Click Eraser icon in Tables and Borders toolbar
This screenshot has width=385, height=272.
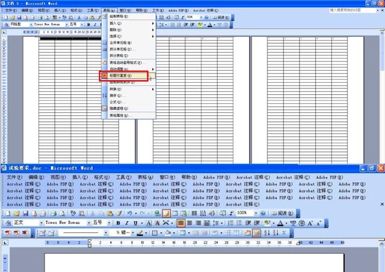pos(51,233)
